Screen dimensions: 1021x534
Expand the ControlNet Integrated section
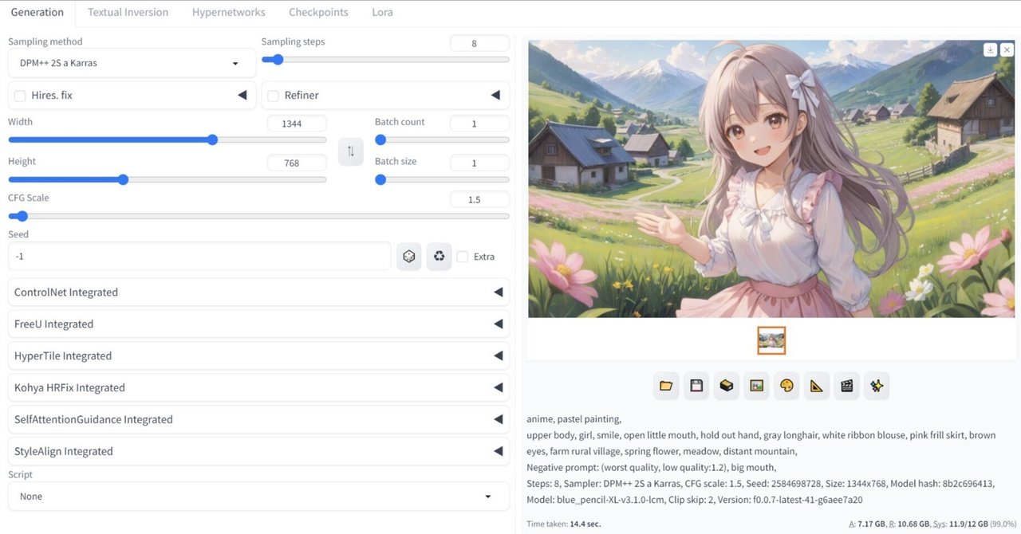click(x=257, y=292)
